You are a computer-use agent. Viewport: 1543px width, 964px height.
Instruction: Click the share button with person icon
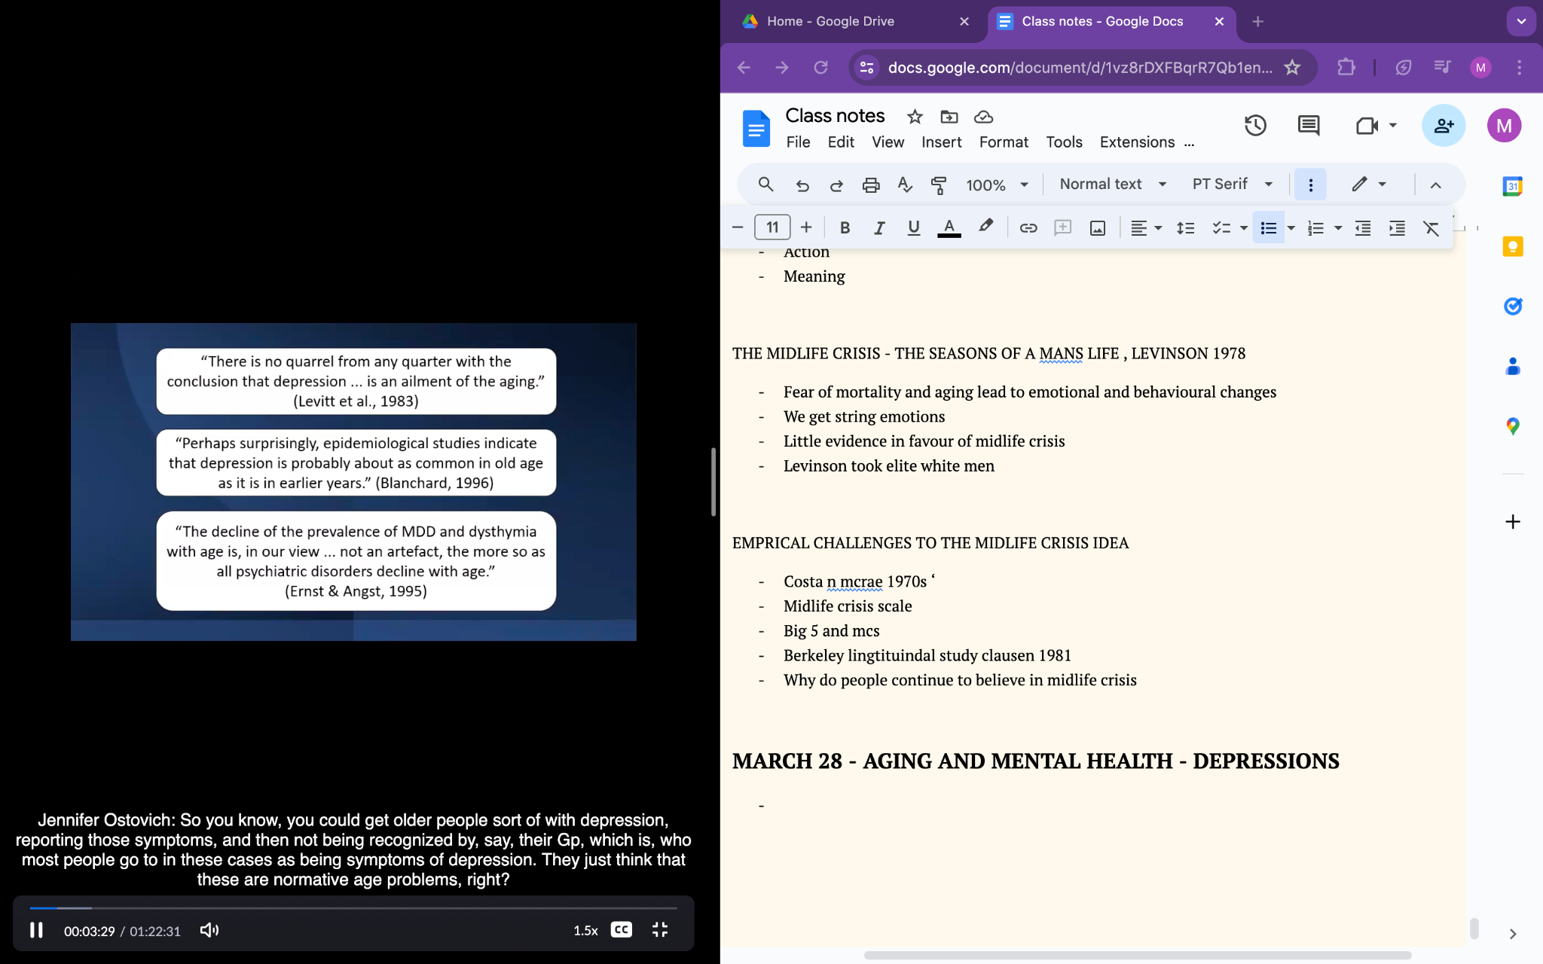(1443, 126)
